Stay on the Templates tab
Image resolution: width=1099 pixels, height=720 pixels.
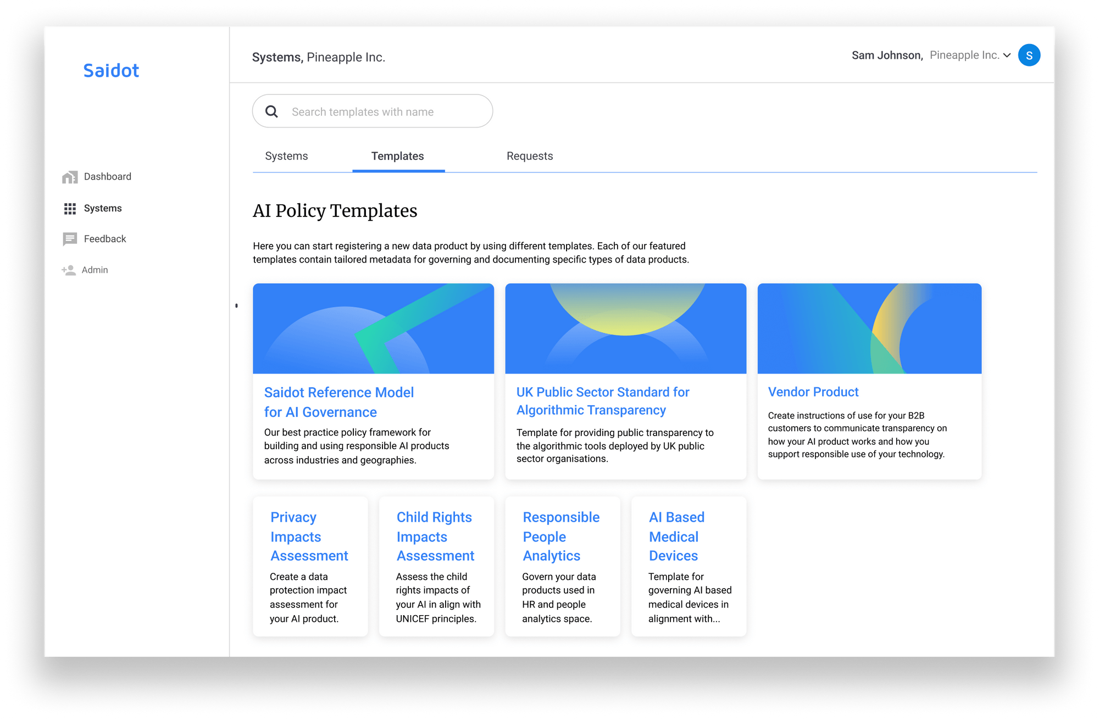click(x=397, y=156)
